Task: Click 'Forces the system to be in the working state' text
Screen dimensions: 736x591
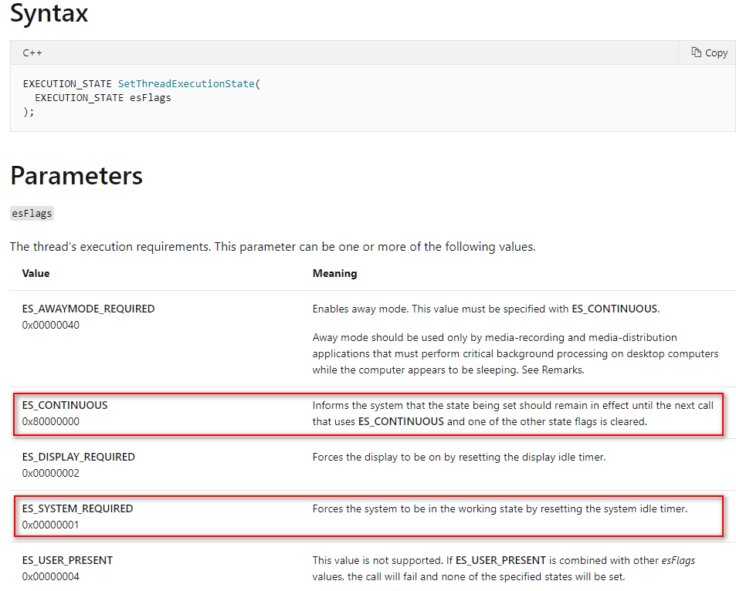Action: [x=500, y=508]
